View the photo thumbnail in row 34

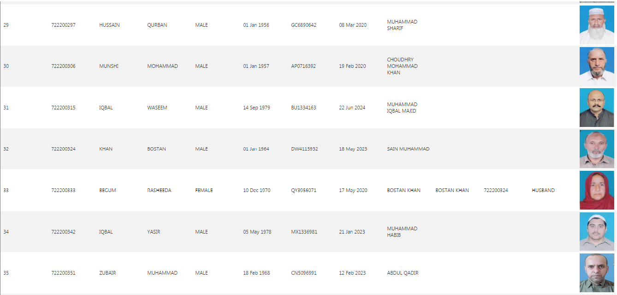click(596, 232)
